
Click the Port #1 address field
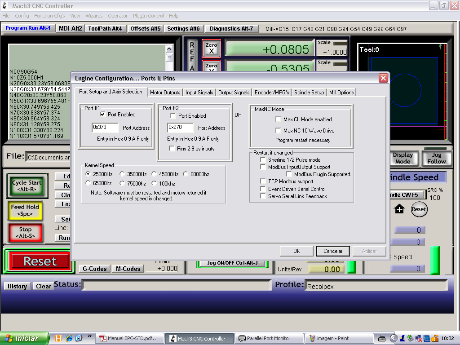pyautogui.click(x=105, y=127)
